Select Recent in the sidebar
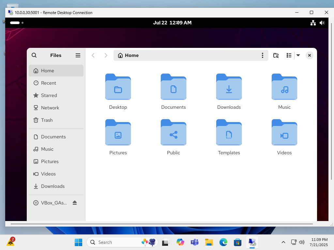The height and width of the screenshot is (250, 334). point(49,83)
